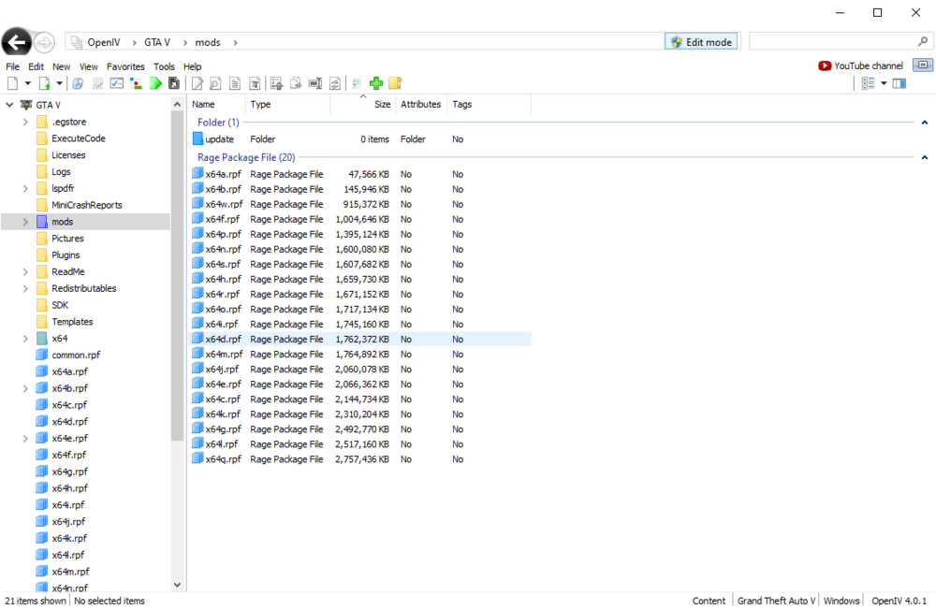
Task: Collapse the GTA V root tree node
Action: (x=9, y=105)
